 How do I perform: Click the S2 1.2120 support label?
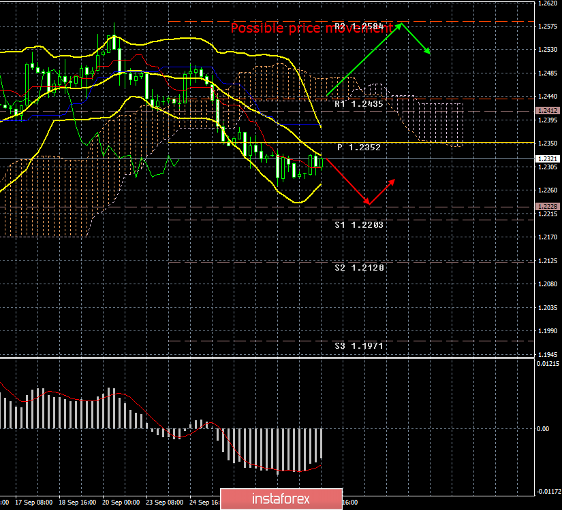pos(360,268)
